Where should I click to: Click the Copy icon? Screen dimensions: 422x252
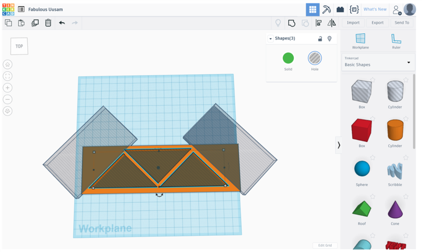tap(8, 23)
